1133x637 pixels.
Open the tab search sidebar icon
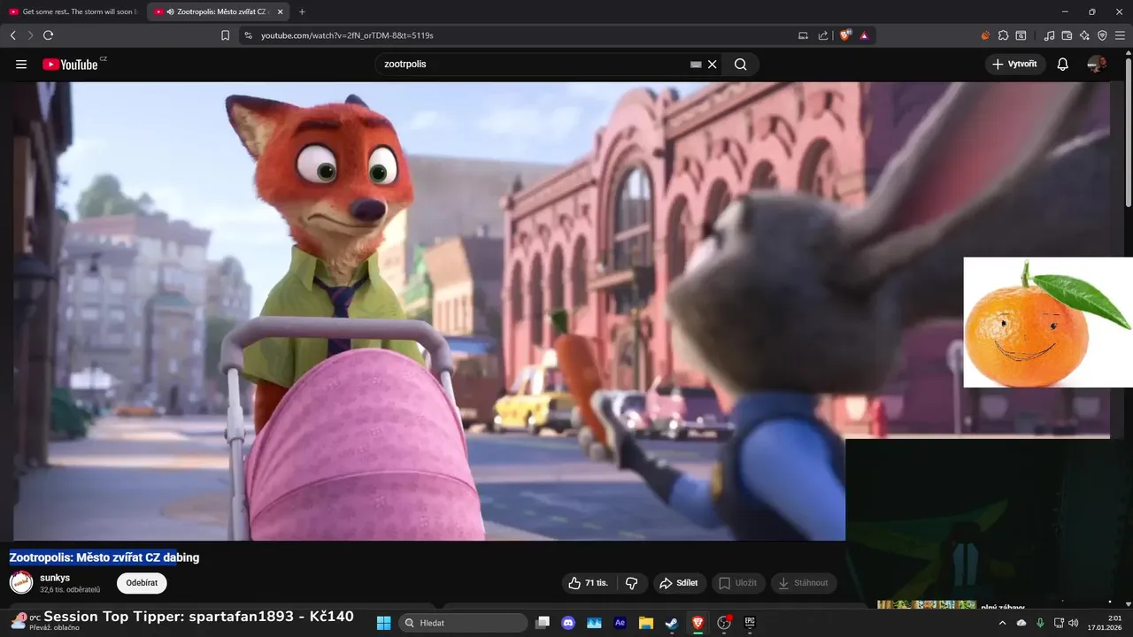click(1021, 35)
